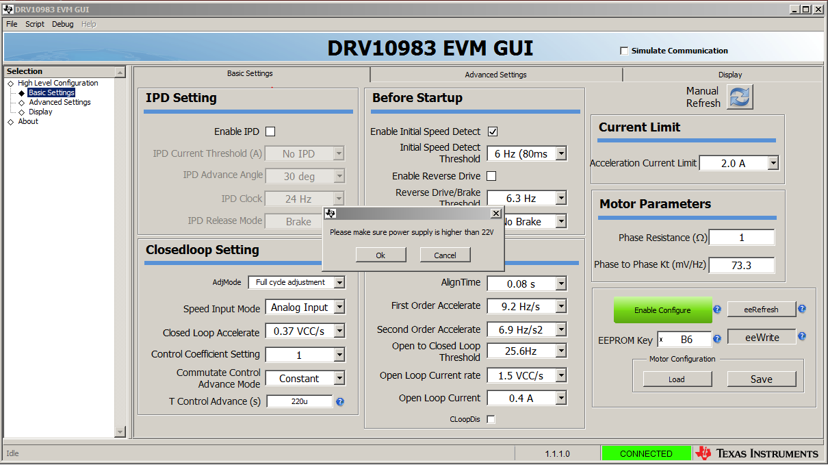
Task: Select Display in Selection tree
Action: click(40, 112)
